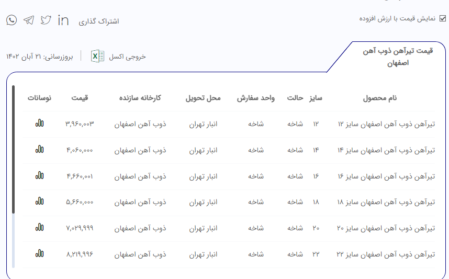The width and height of the screenshot is (449, 279).
Task: Click خروجی اکسل export link
Action: [x=127, y=57]
